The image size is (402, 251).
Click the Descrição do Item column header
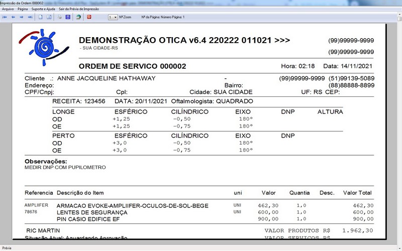pos(80,193)
